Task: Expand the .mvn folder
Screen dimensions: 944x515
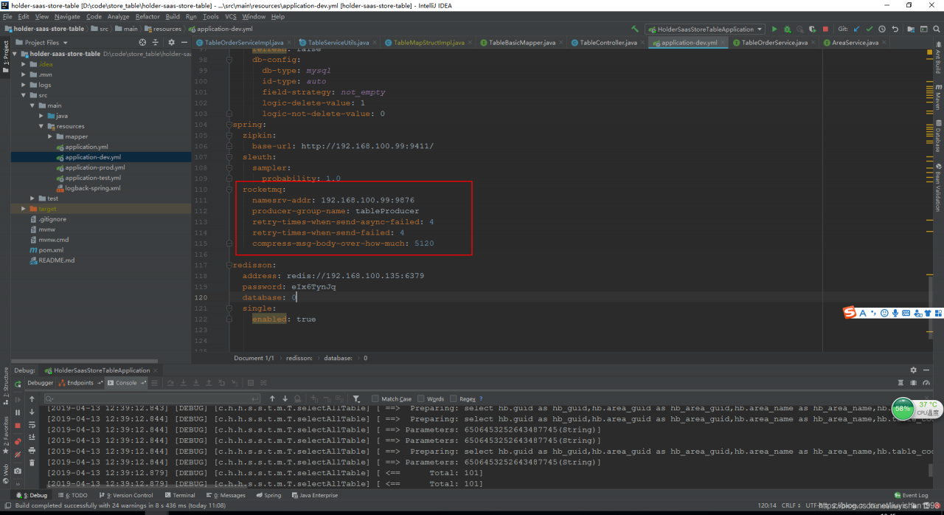Action: [x=24, y=75]
